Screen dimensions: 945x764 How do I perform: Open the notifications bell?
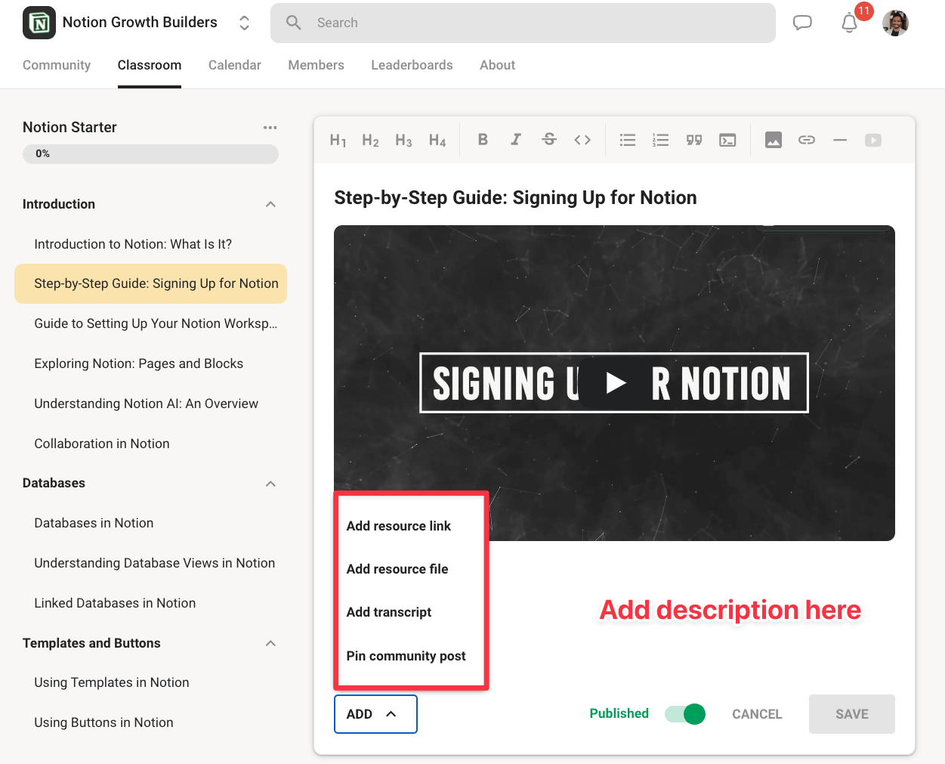tap(850, 23)
